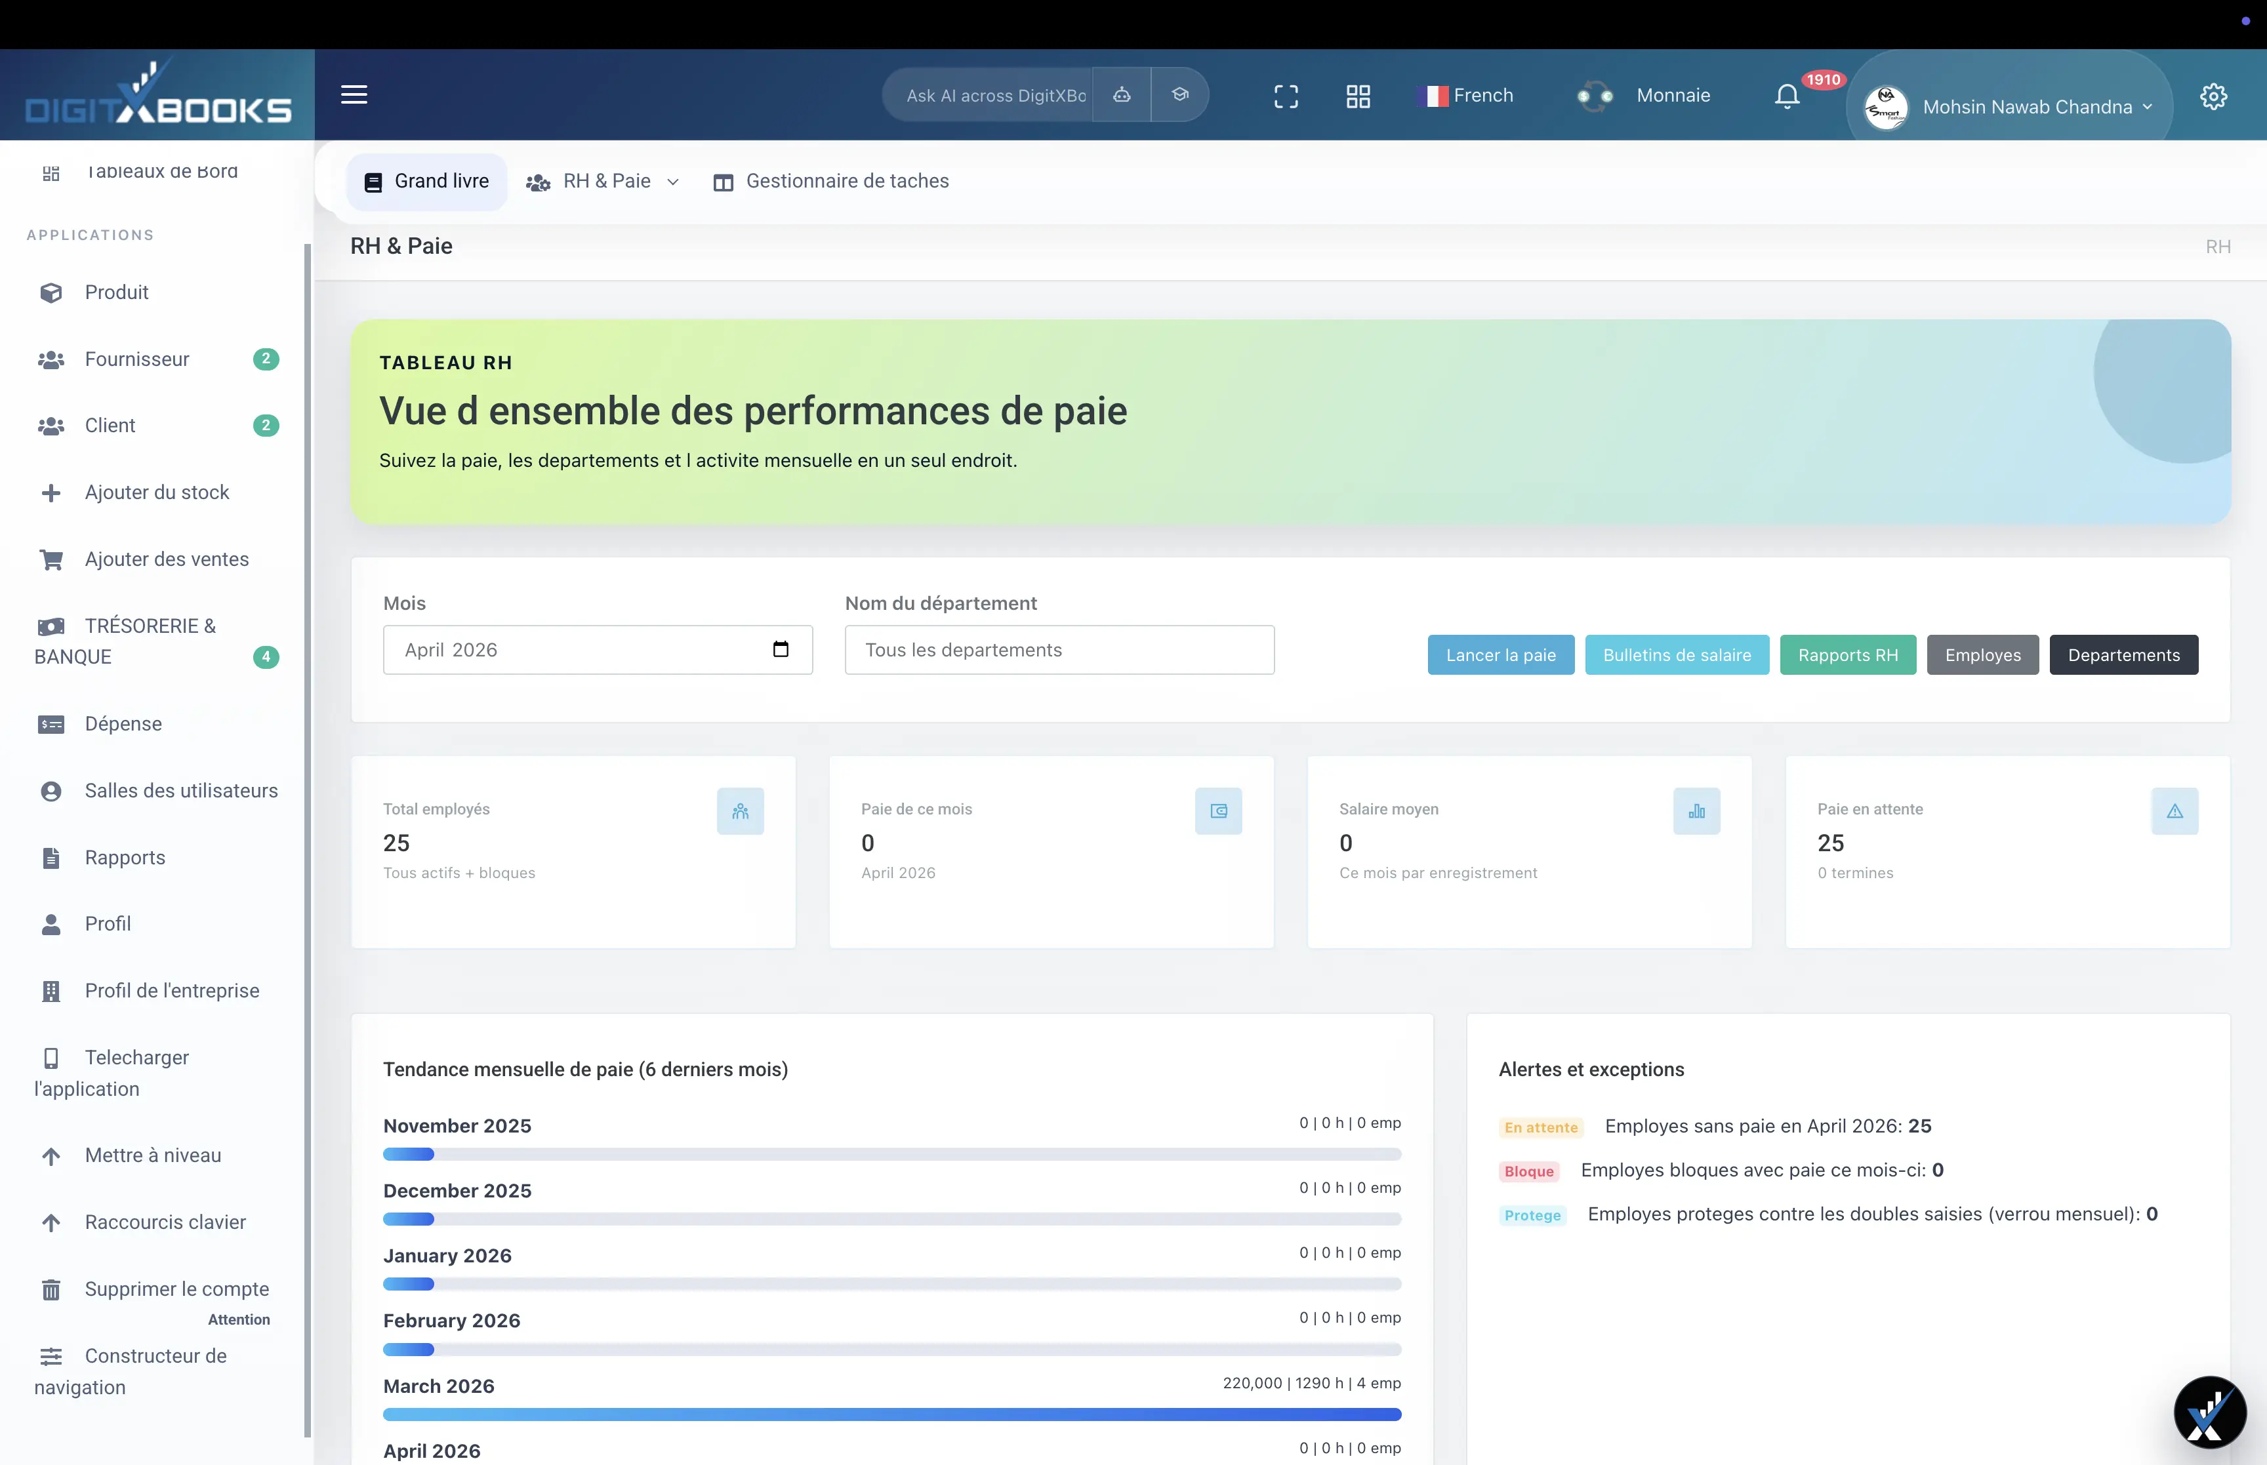2267x1465 pixels.
Task: Open the calendar icon in Mois field
Action: (x=781, y=649)
